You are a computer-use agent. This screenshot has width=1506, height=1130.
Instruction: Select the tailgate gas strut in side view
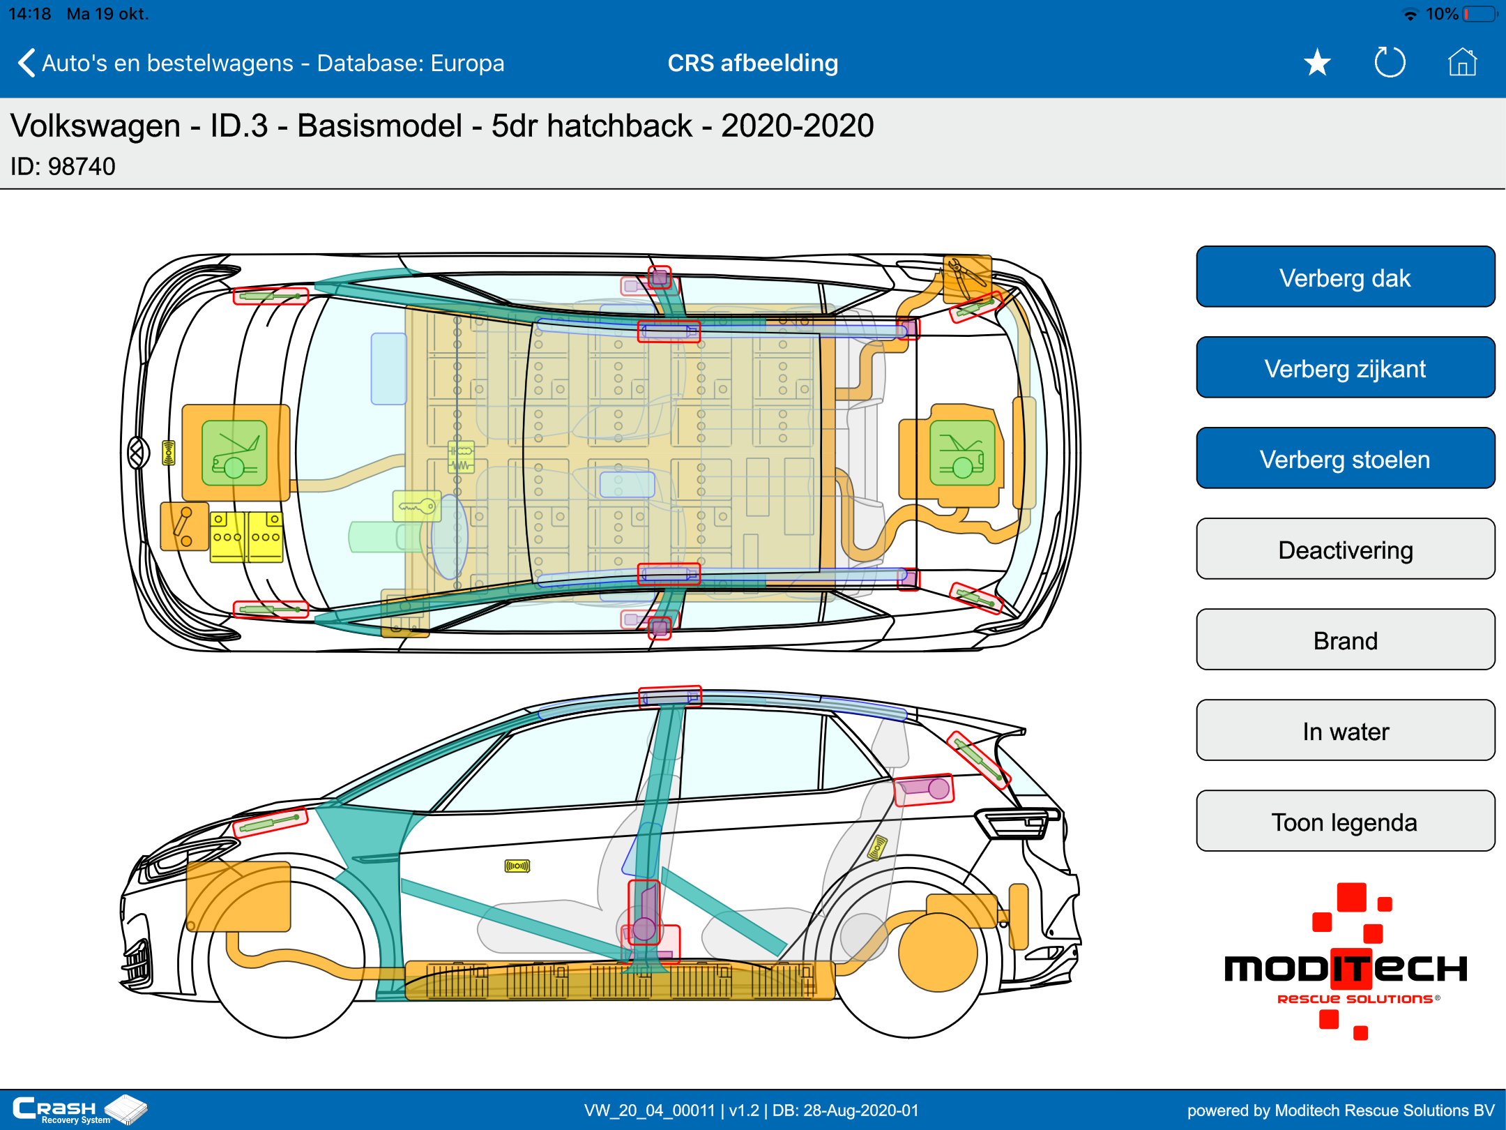(x=979, y=760)
